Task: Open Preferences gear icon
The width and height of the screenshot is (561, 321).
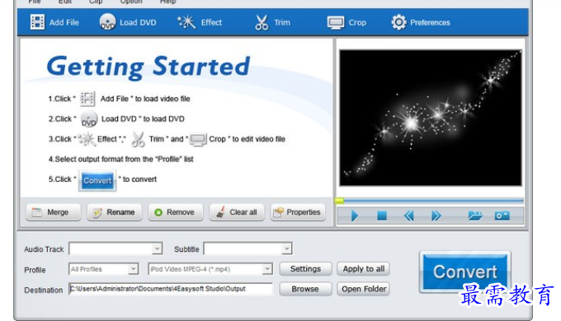Action: point(398,22)
